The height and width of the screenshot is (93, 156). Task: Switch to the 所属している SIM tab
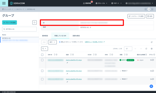point(60,36)
